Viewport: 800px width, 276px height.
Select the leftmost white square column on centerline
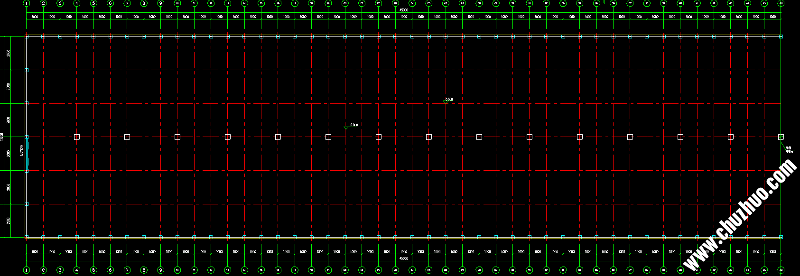coord(77,137)
